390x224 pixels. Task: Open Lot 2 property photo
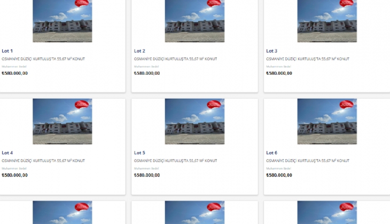pyautogui.click(x=194, y=21)
